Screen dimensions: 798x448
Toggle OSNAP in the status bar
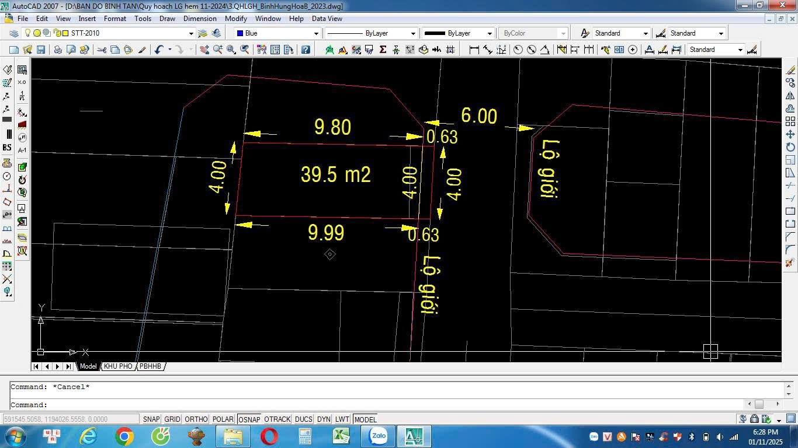[249, 419]
